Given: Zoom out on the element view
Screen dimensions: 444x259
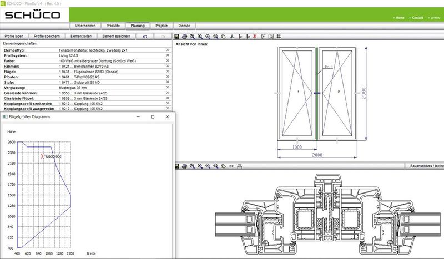Looking at the screenshot, I should (208, 36).
